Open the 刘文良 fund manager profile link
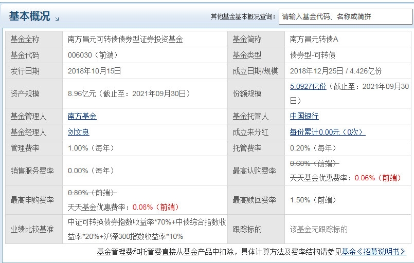This screenshot has width=414, height=263. (78, 132)
